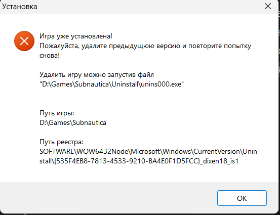Click the red error cross icon
The width and height of the screenshot is (280, 215).
coord(24,41)
